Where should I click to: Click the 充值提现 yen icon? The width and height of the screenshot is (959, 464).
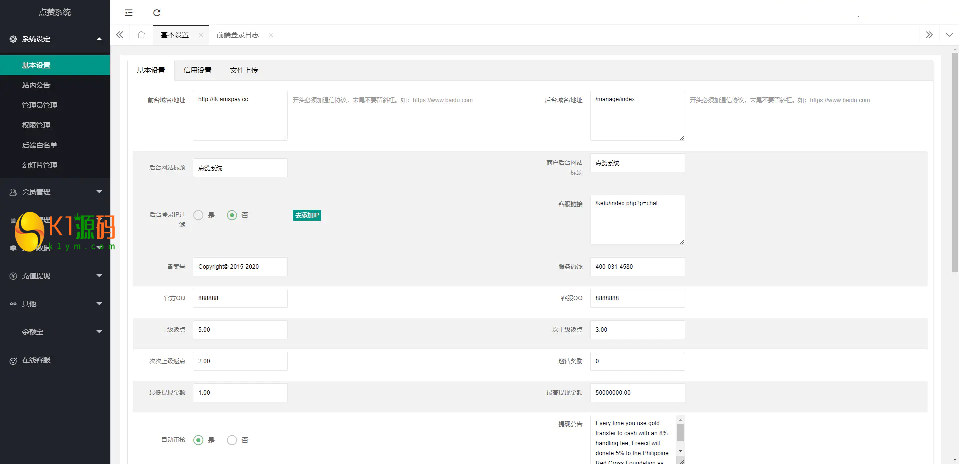pyautogui.click(x=13, y=276)
